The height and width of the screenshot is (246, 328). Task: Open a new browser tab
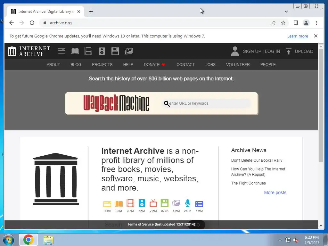(91, 12)
